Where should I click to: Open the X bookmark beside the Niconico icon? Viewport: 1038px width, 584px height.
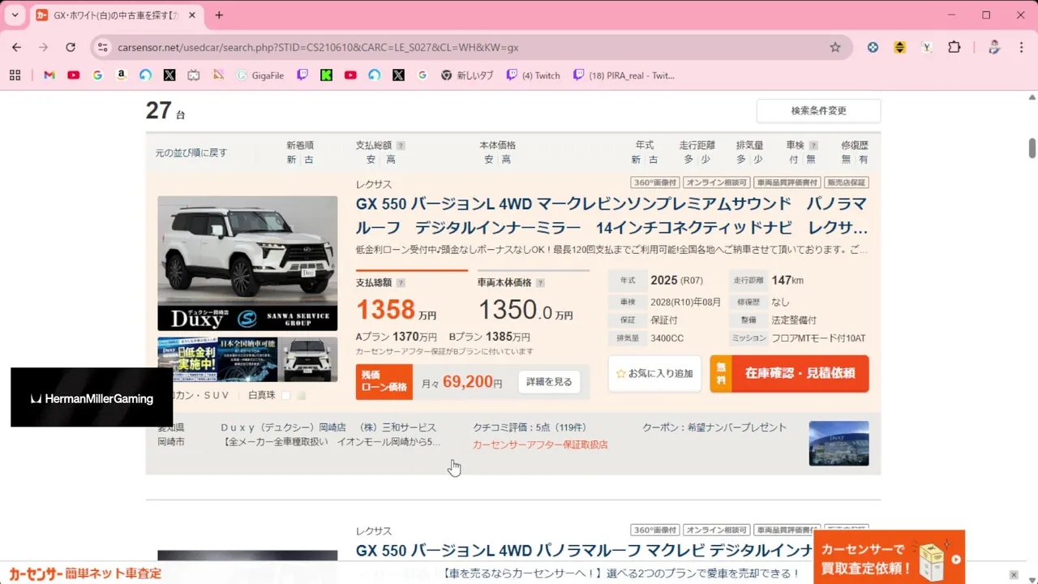(x=169, y=75)
